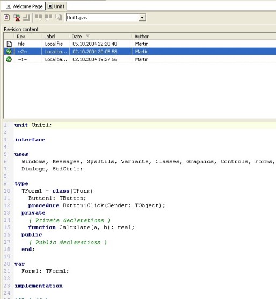Image resolution: width=276 pixels, height=299 pixels.
Task: Click 'StdCtrls;' on line 7
Action: pos(67,169)
